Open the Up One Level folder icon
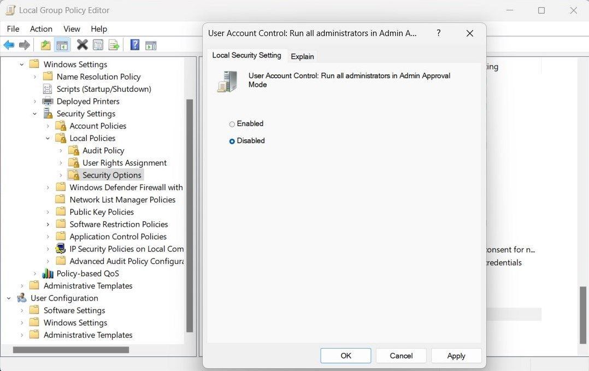 (x=46, y=44)
